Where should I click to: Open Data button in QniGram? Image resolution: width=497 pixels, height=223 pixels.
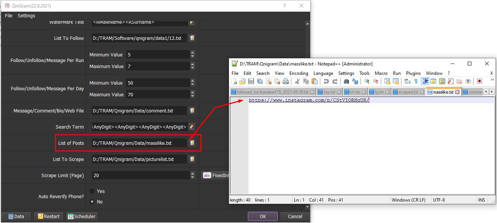click(x=16, y=216)
